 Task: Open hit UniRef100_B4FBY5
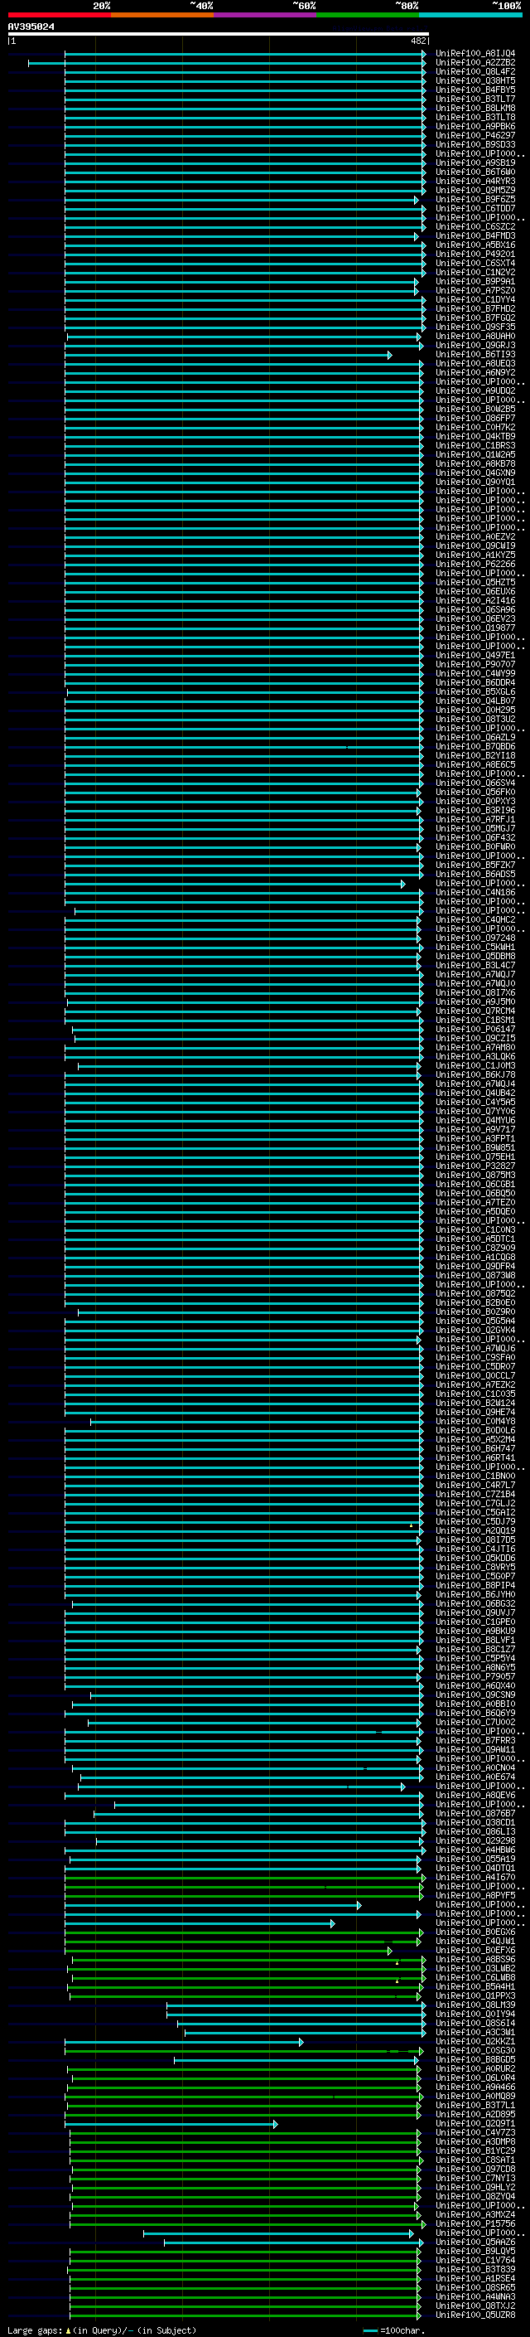[475, 90]
